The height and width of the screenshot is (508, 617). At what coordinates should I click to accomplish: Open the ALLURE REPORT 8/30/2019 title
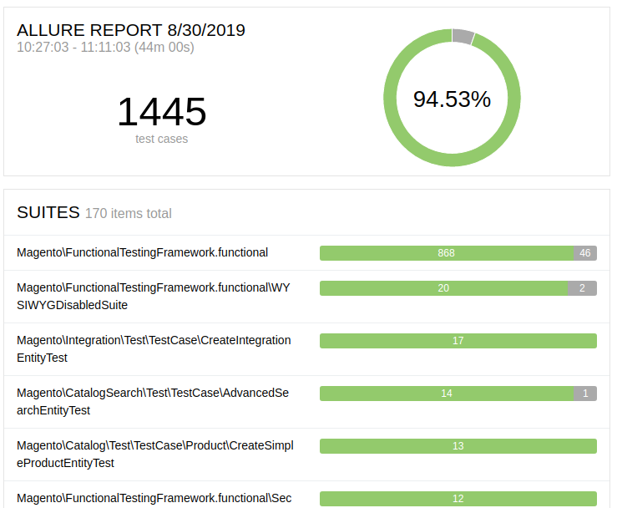(x=131, y=30)
